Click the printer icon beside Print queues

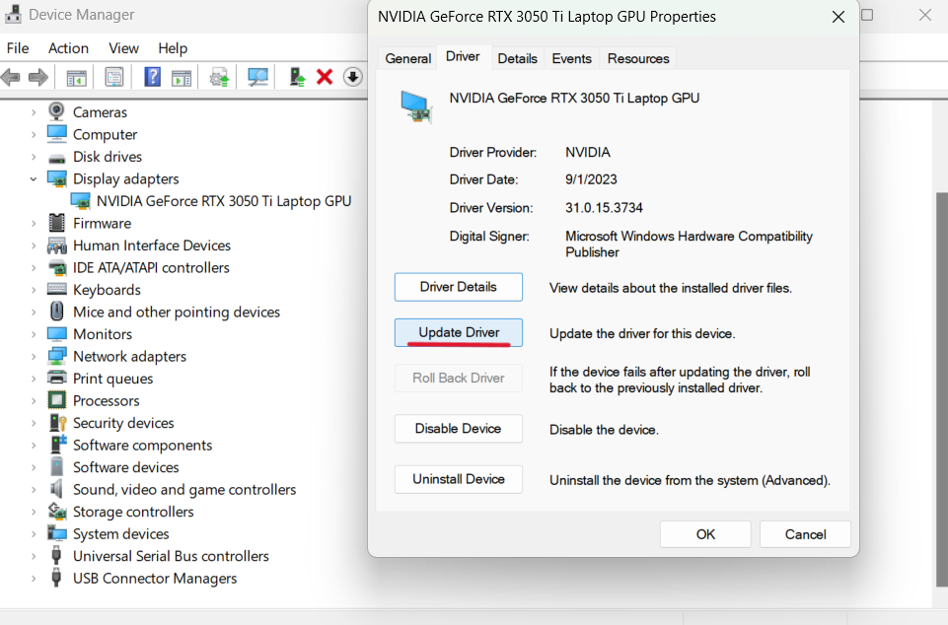pyautogui.click(x=57, y=378)
